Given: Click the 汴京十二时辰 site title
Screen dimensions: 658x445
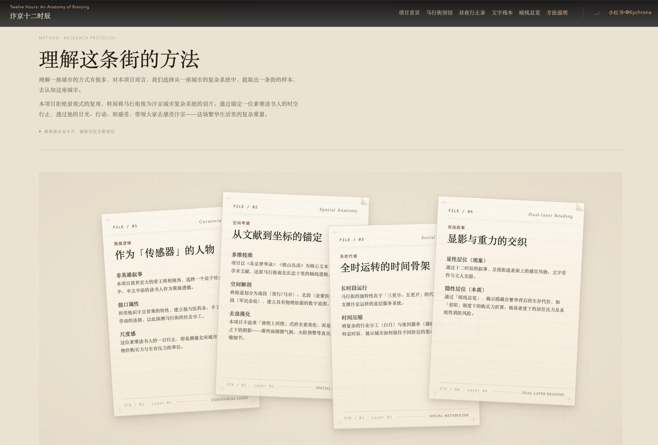Looking at the screenshot, I should 30,16.
